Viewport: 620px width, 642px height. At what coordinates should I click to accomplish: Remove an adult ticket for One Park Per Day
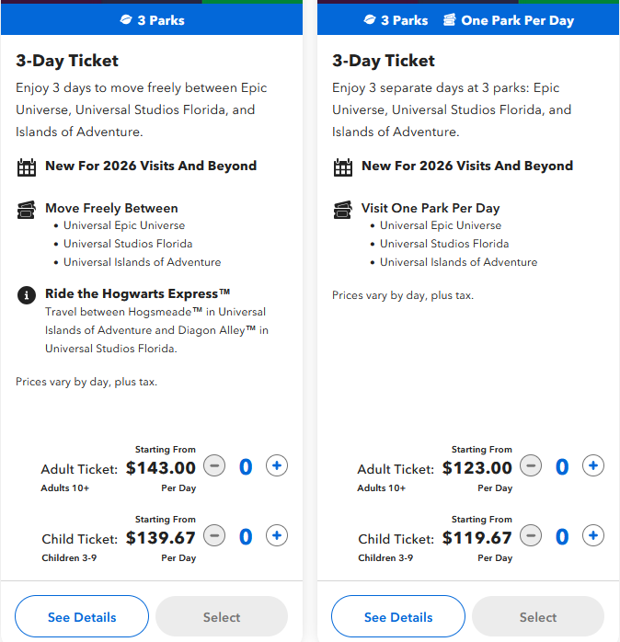click(x=531, y=466)
